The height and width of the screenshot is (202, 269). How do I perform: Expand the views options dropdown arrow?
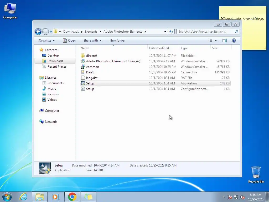(216, 41)
